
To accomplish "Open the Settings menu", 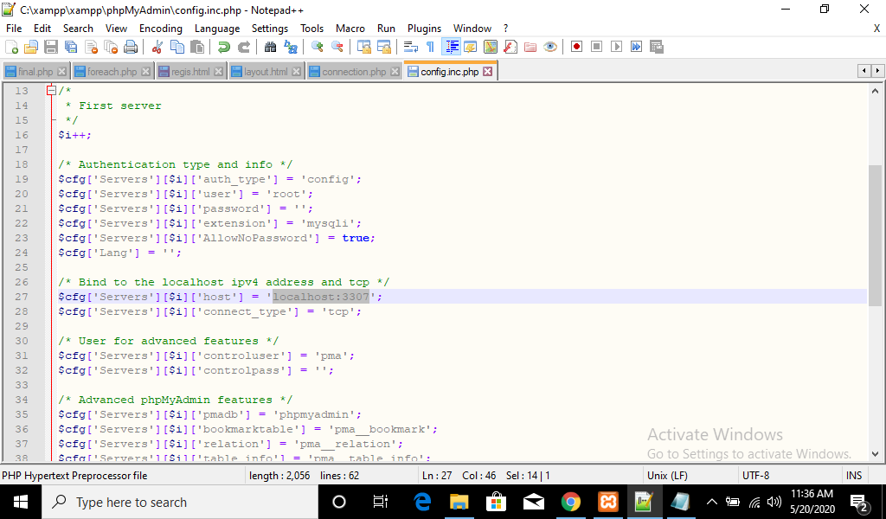I will click(x=270, y=29).
